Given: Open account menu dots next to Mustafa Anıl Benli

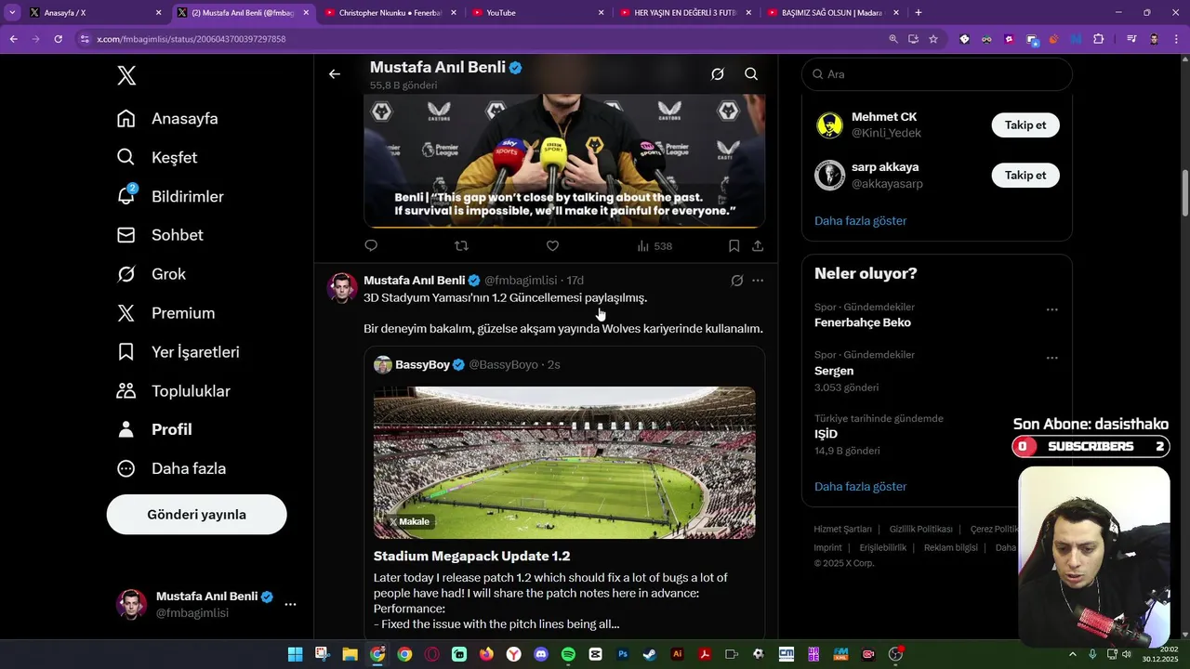Looking at the screenshot, I should [x=290, y=604].
